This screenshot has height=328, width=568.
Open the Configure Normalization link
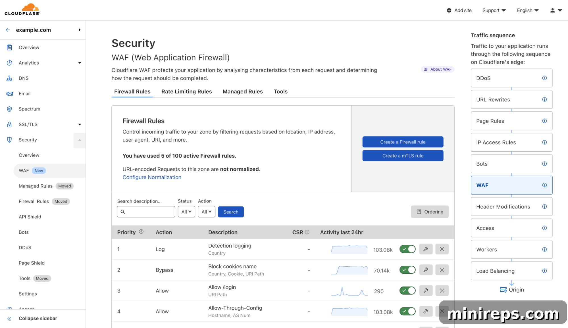(152, 177)
